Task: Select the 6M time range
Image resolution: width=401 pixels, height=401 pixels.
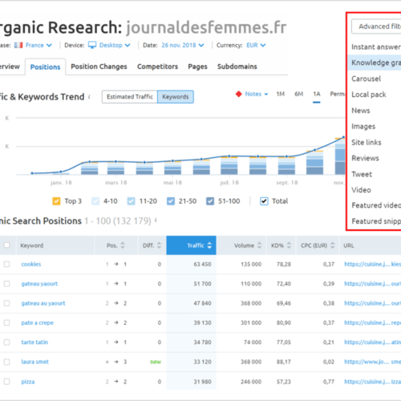Action: click(x=299, y=94)
